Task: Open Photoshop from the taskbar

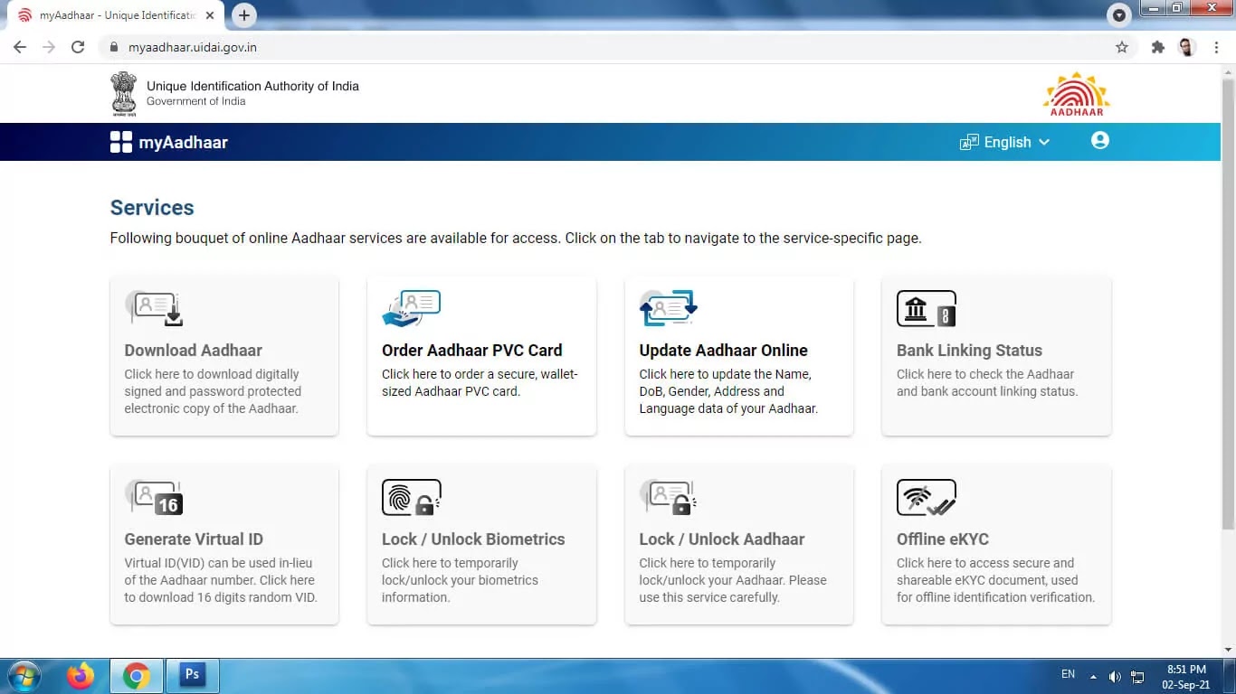Action: pyautogui.click(x=192, y=675)
